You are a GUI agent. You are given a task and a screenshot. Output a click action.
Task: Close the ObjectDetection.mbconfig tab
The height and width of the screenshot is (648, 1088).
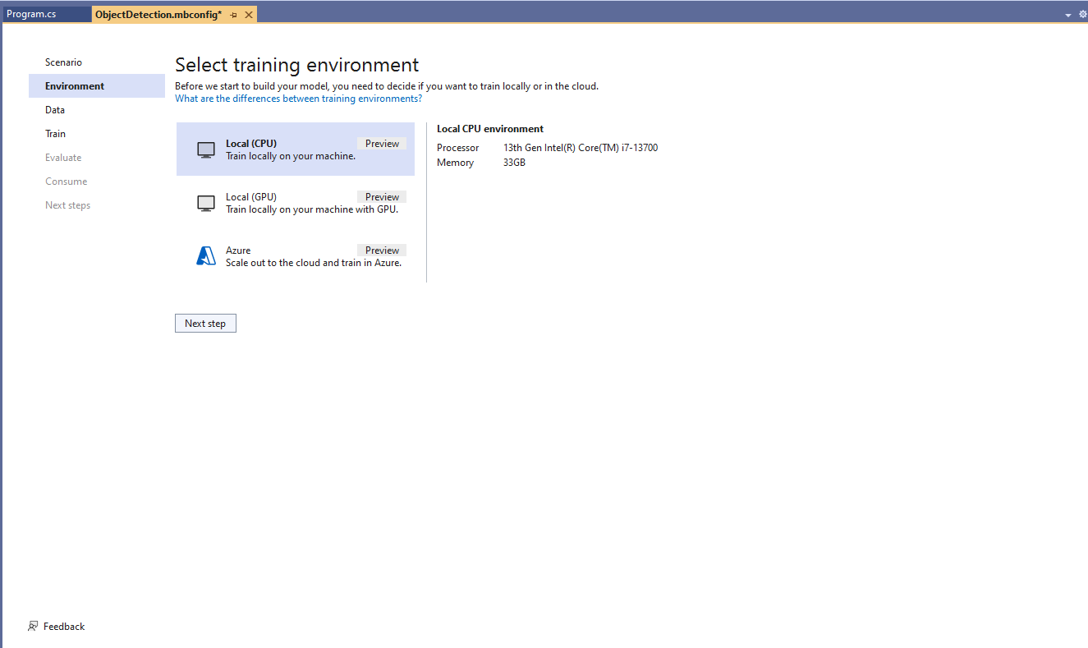pyautogui.click(x=249, y=15)
